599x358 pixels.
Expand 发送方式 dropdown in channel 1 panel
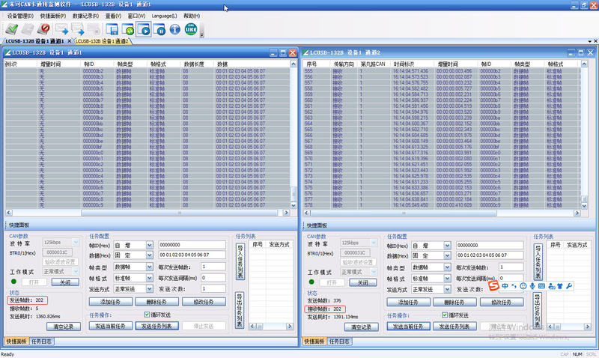(150, 288)
